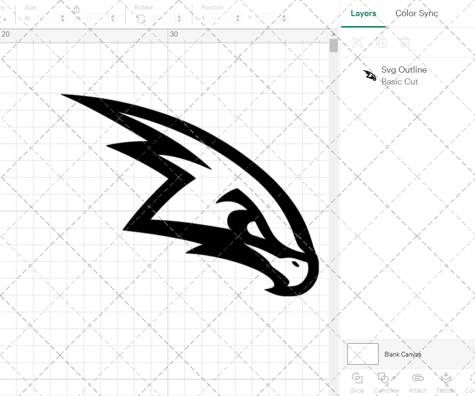The height and width of the screenshot is (396, 475).
Task: Select the Slice tool icon
Action: click(357, 377)
